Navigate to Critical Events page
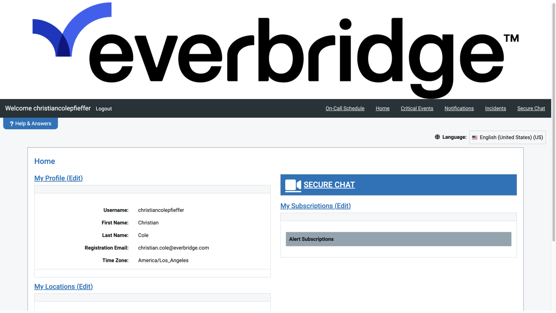Image resolution: width=556 pixels, height=313 pixels. (417, 108)
